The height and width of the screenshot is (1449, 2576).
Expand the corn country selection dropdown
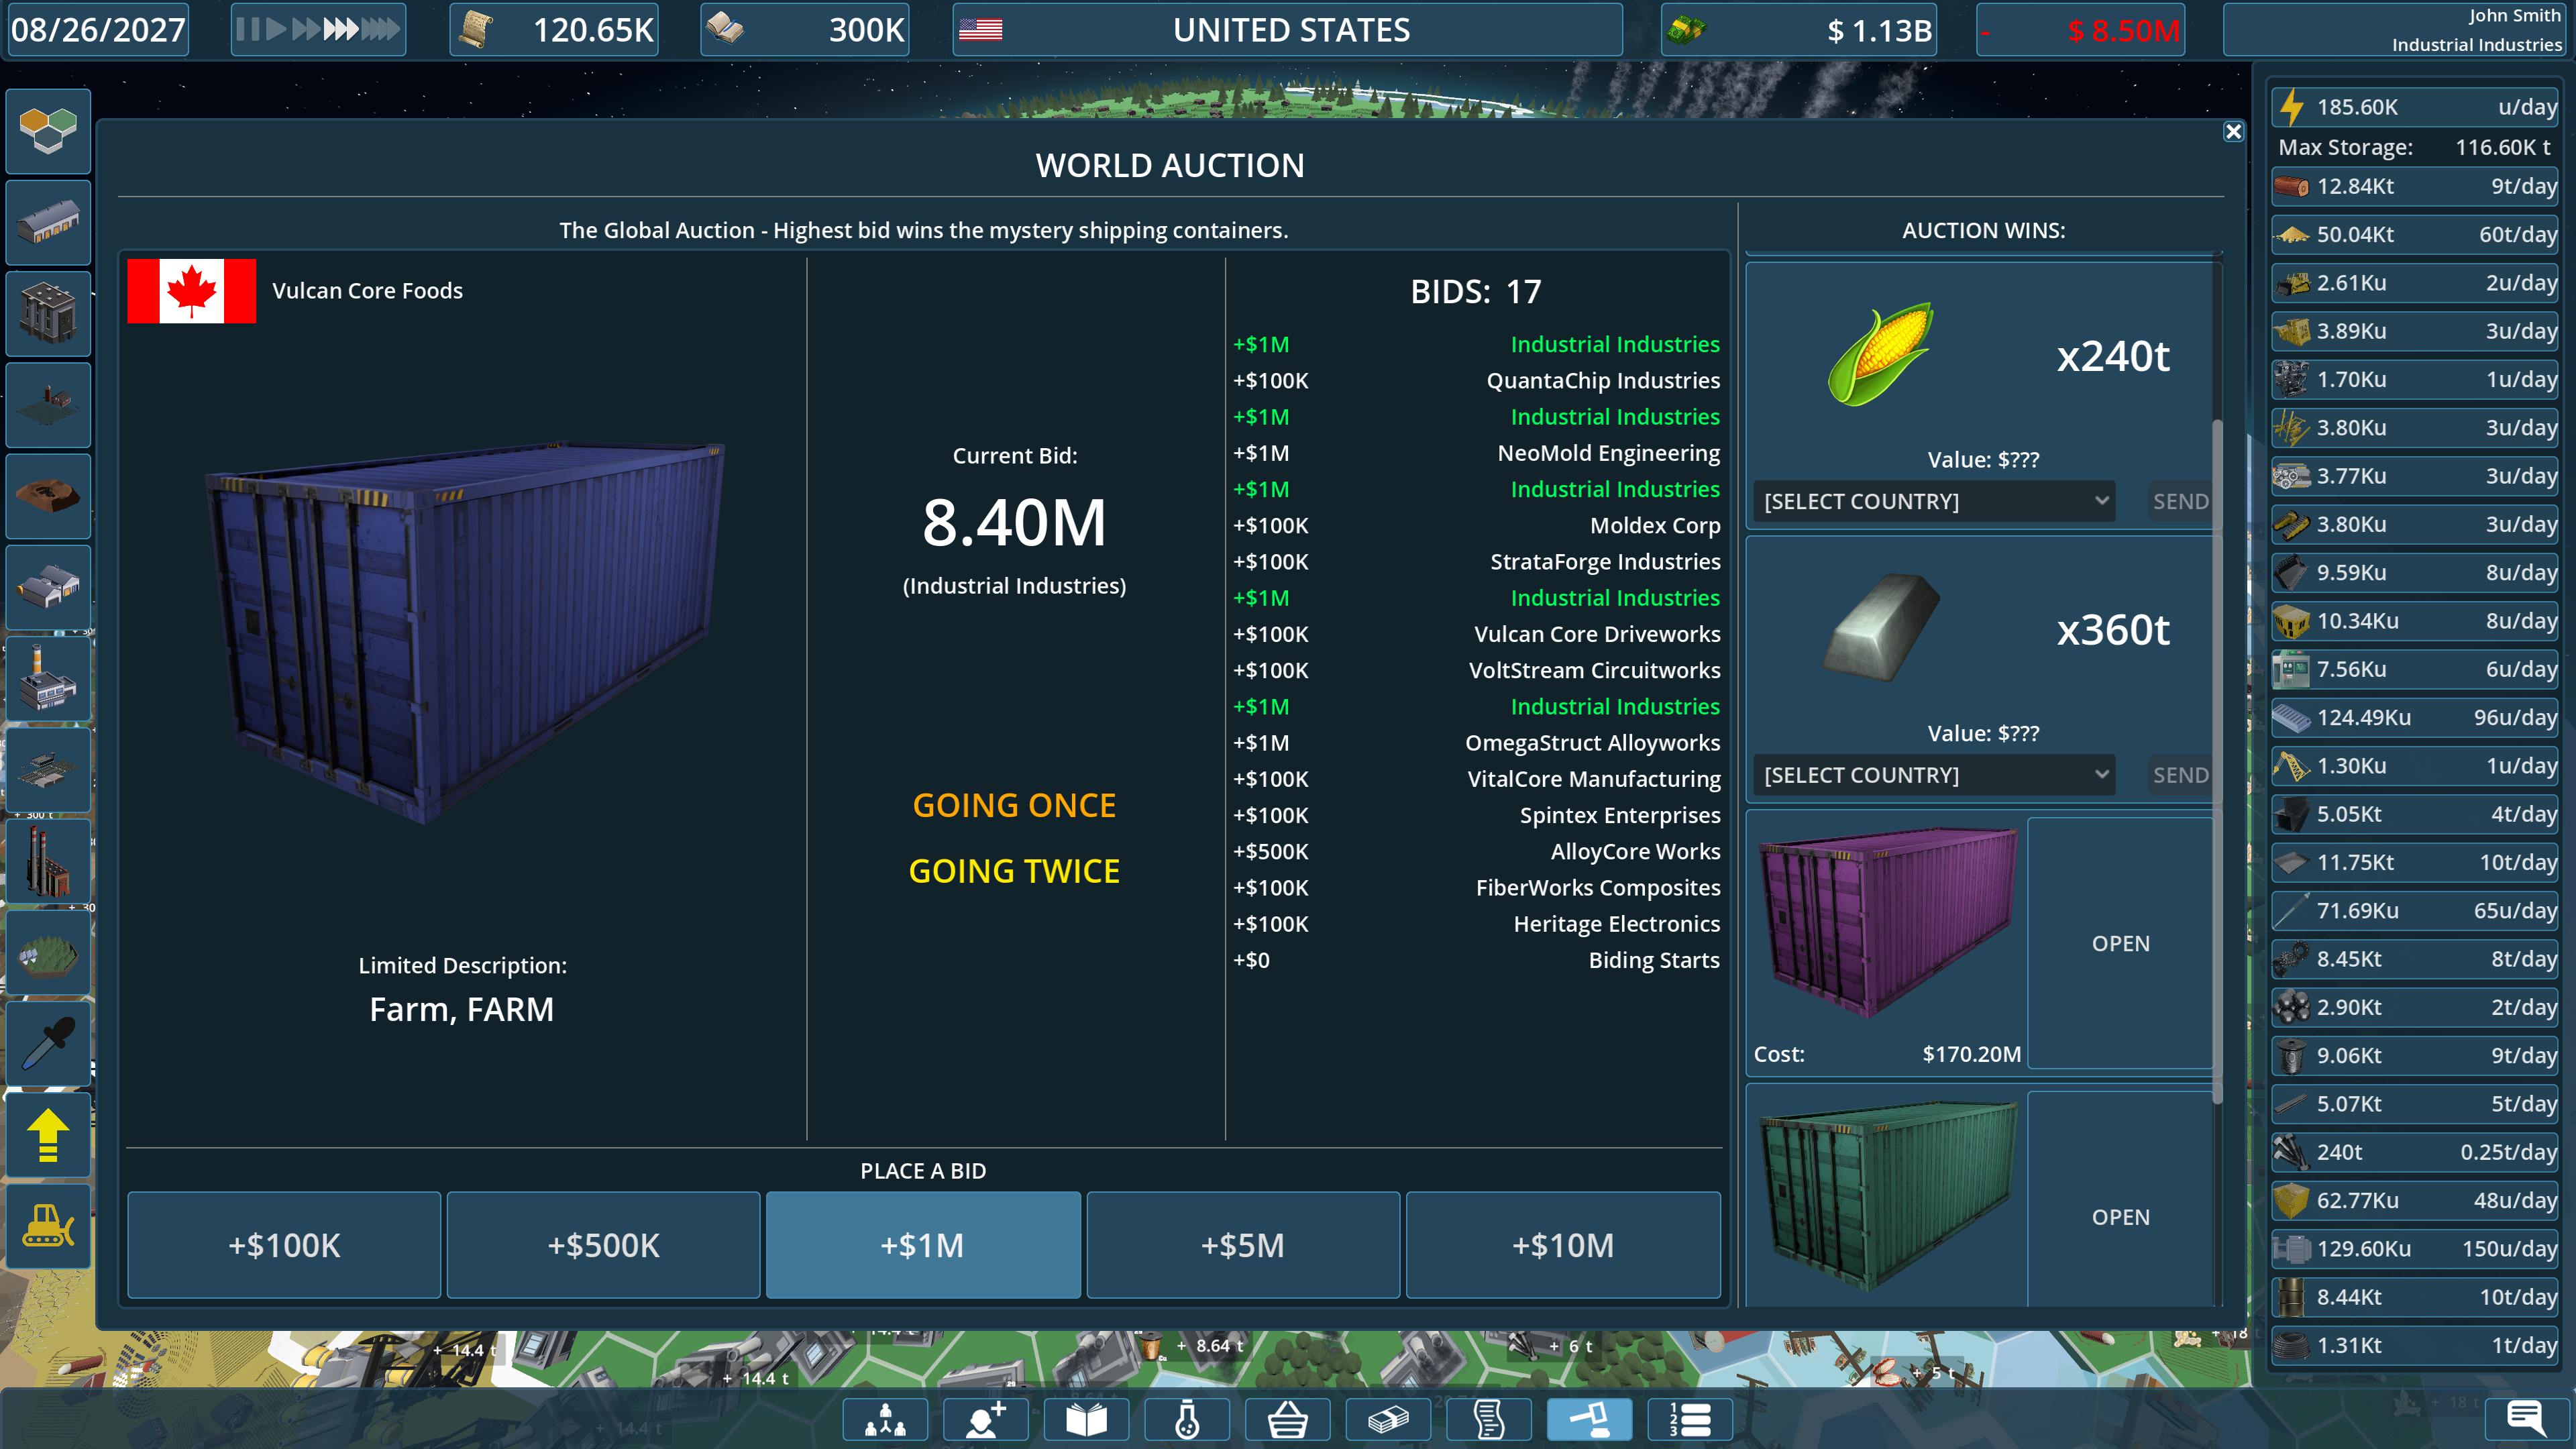point(1933,501)
